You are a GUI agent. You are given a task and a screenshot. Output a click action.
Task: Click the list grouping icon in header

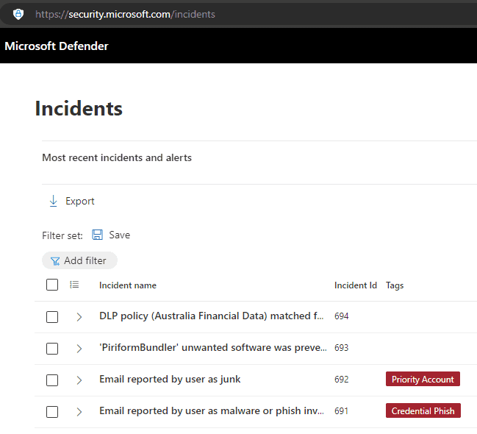tap(74, 285)
